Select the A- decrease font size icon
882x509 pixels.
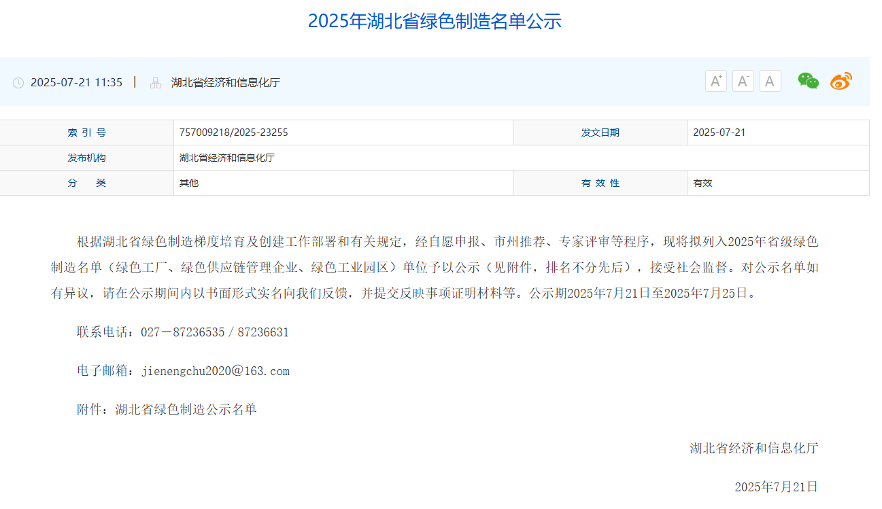tap(743, 80)
